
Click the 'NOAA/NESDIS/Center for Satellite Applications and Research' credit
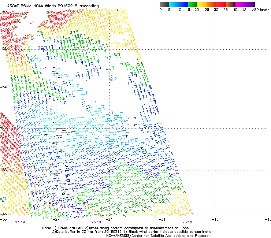[x=158, y=236]
